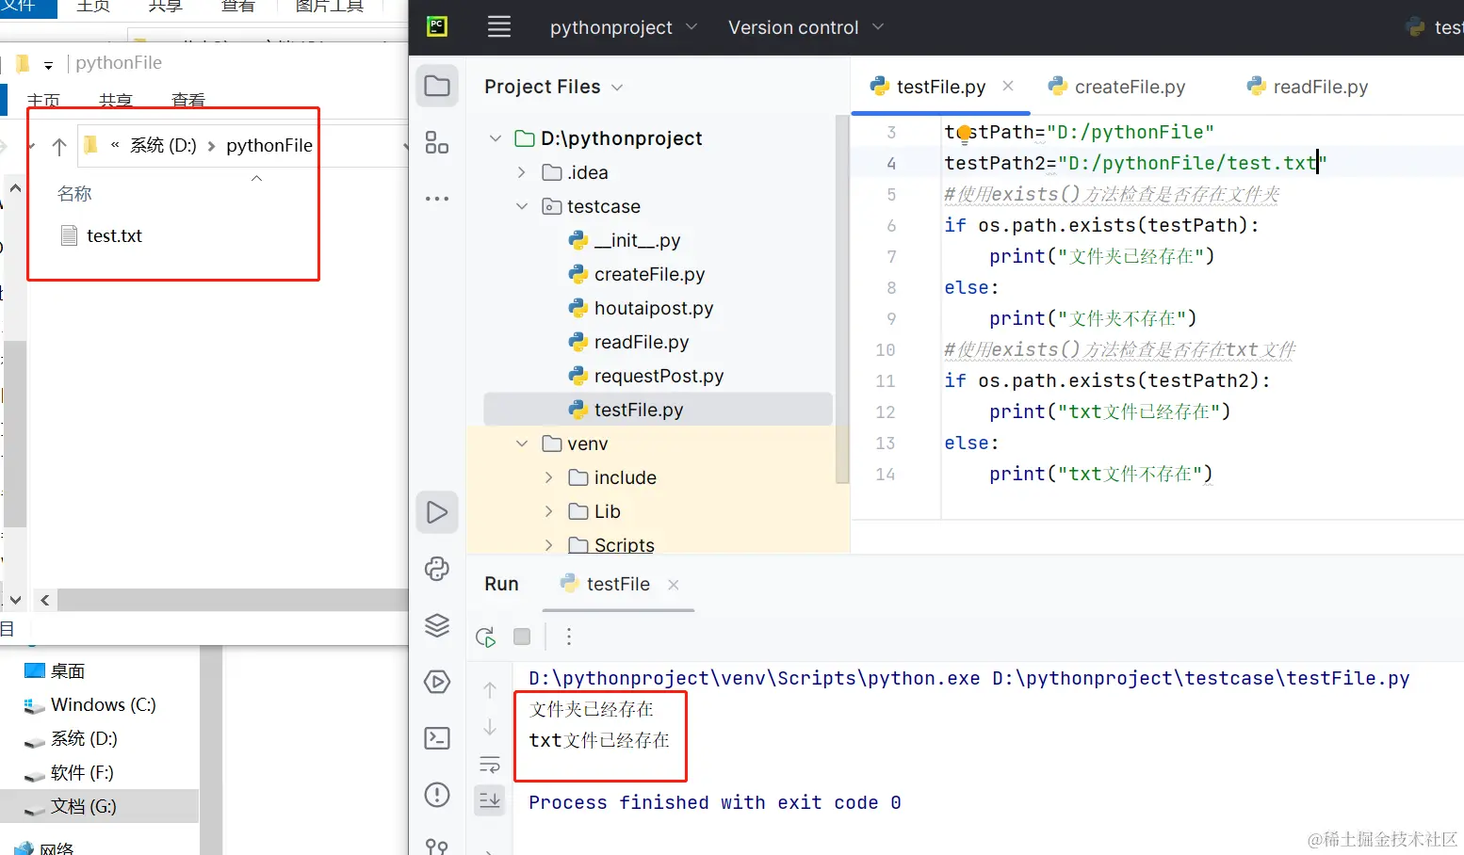The height and width of the screenshot is (855, 1464).
Task: Click the down stack trace arrow
Action: click(x=490, y=727)
